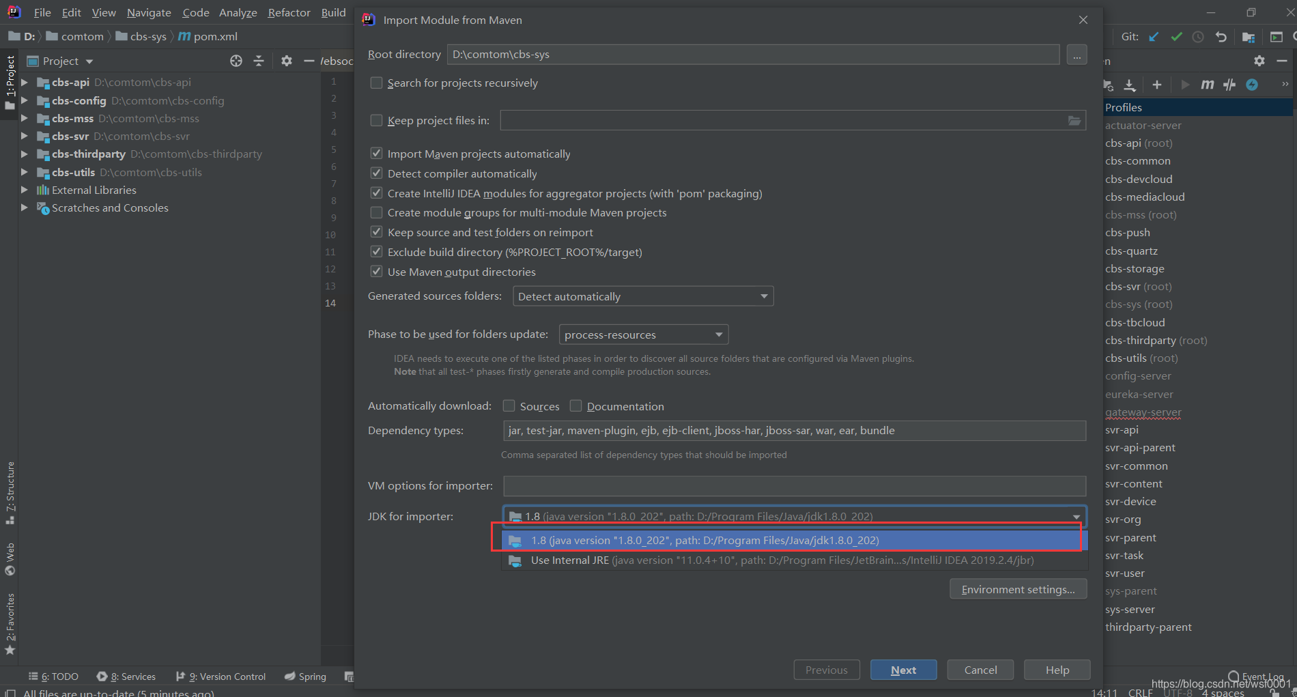Enable Keep project files in checkbox
The height and width of the screenshot is (697, 1297).
(x=376, y=120)
